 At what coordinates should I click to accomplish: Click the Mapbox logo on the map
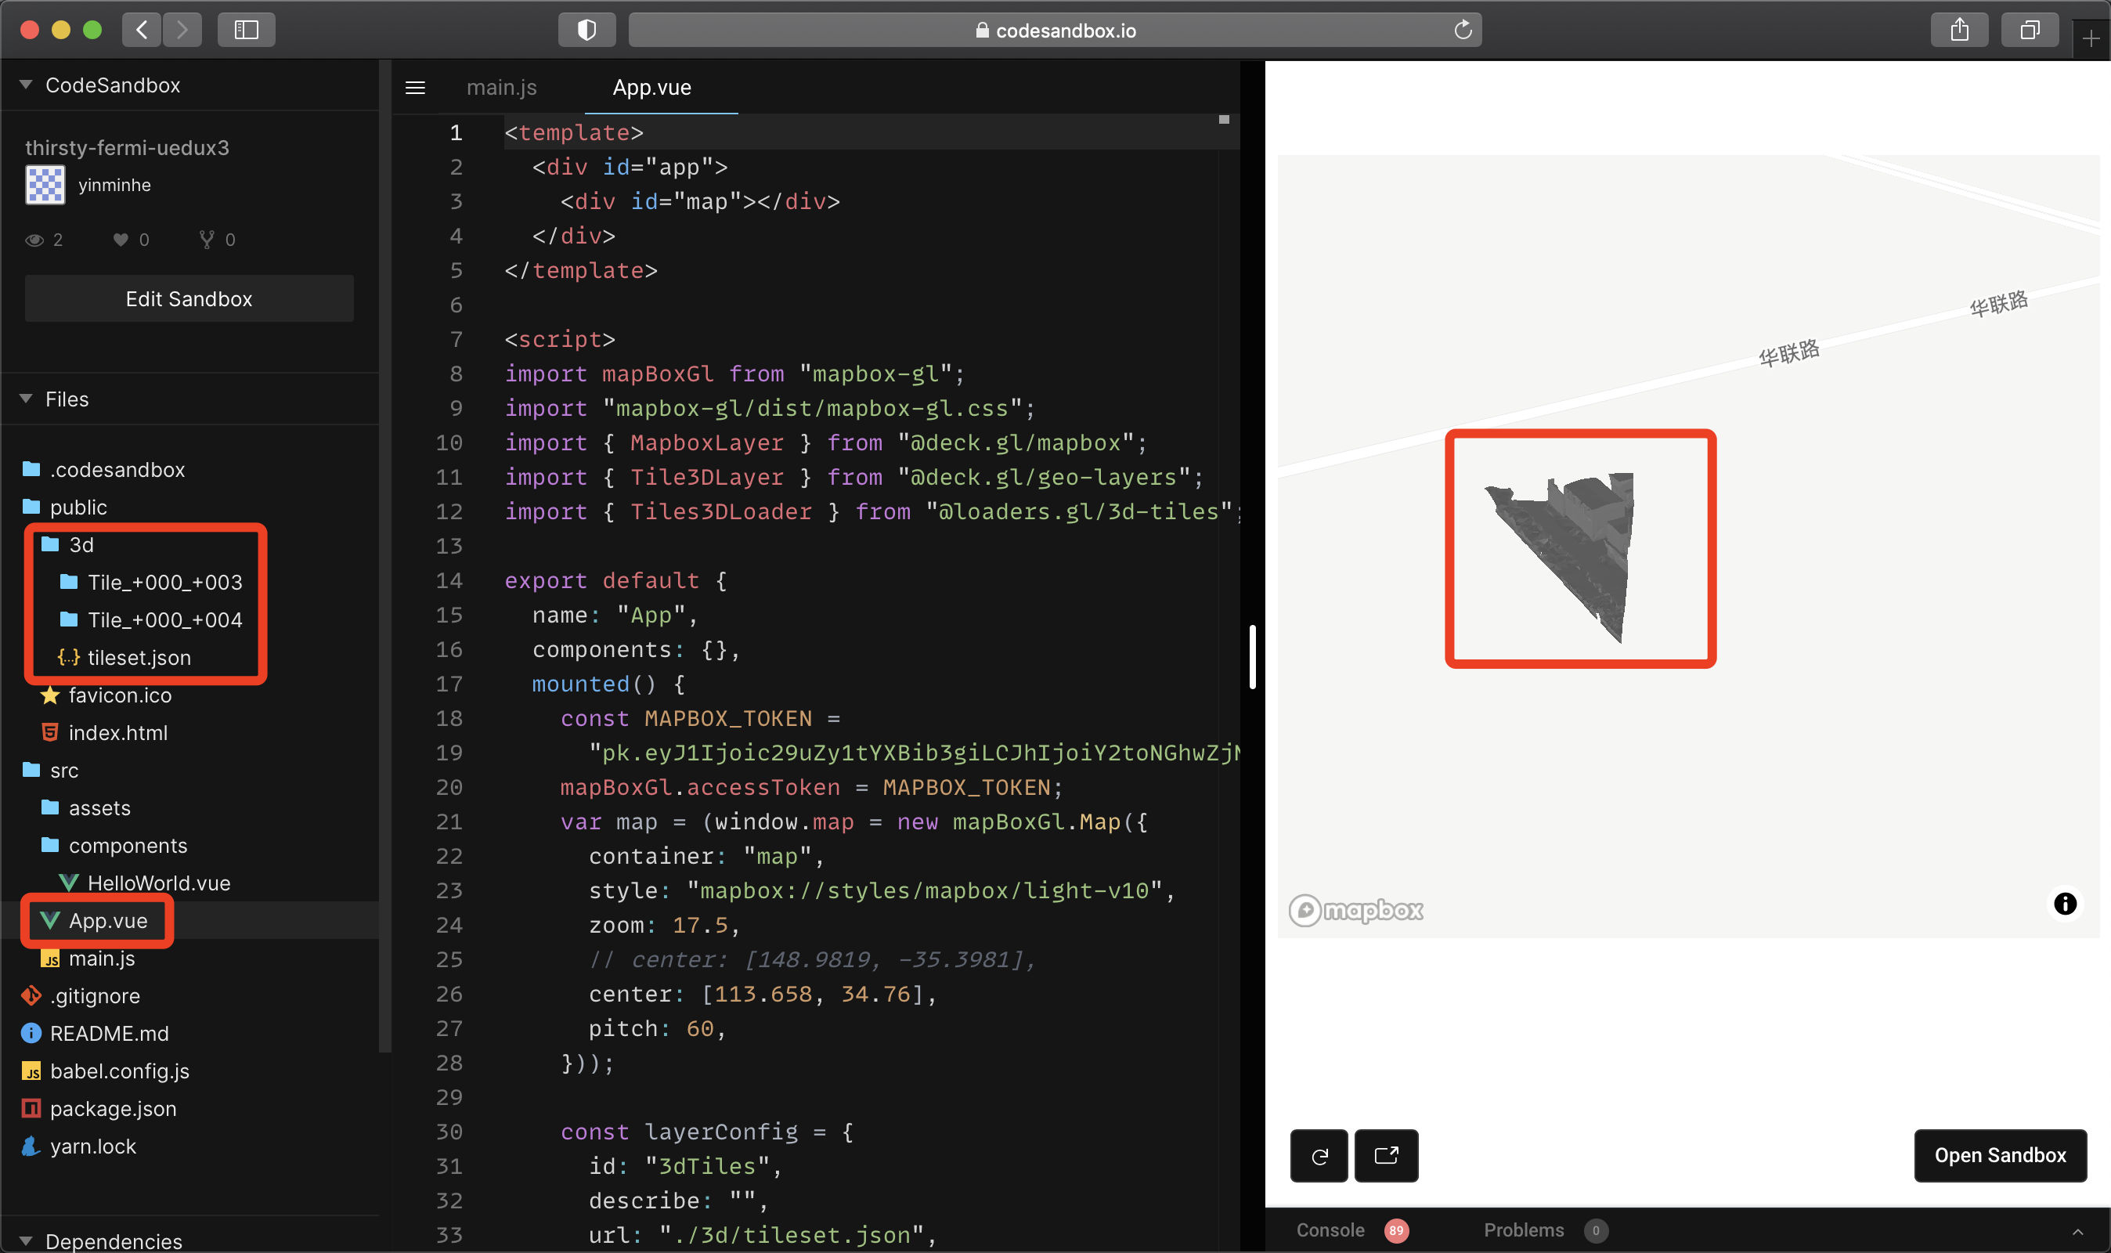[1355, 909]
